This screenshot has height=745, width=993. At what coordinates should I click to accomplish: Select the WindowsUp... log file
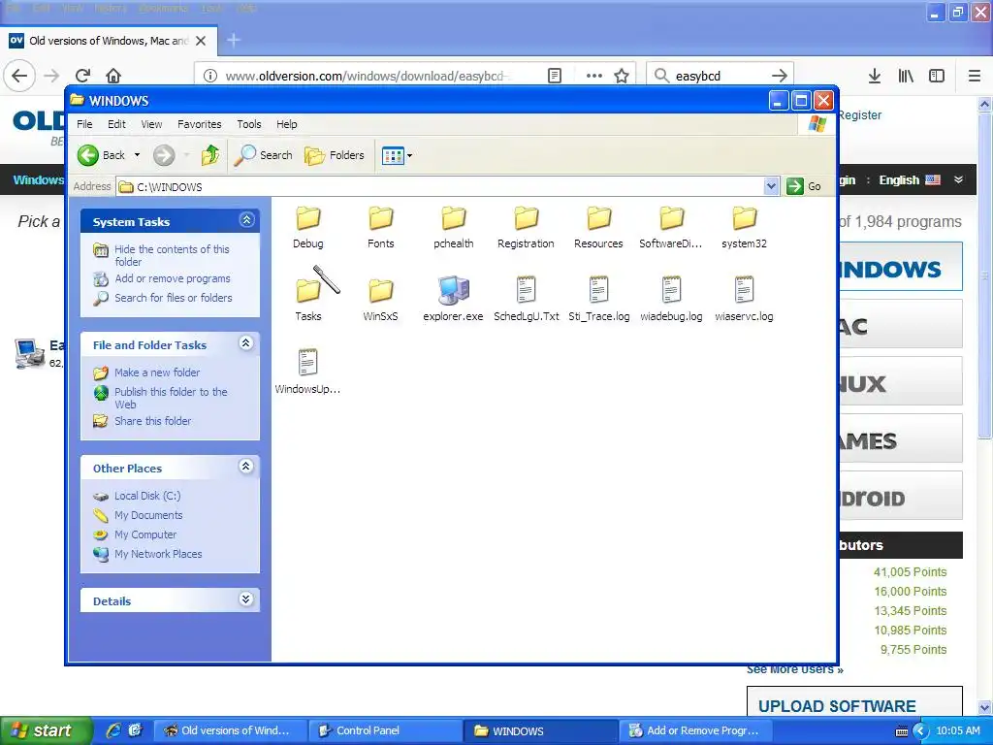[307, 372]
